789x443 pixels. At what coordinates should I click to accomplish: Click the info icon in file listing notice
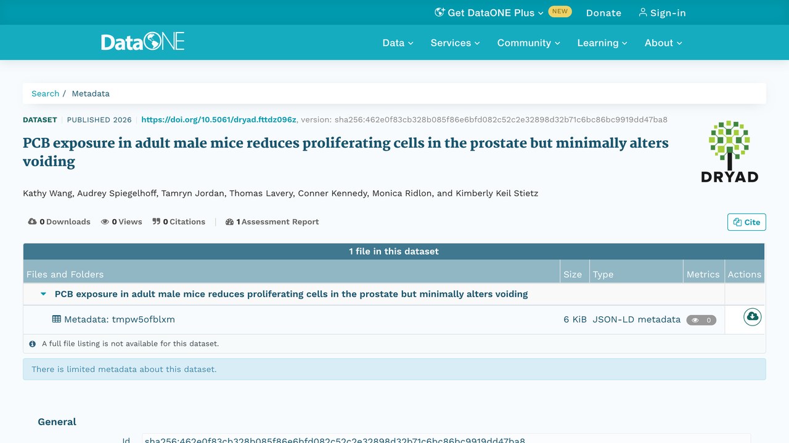tap(33, 344)
